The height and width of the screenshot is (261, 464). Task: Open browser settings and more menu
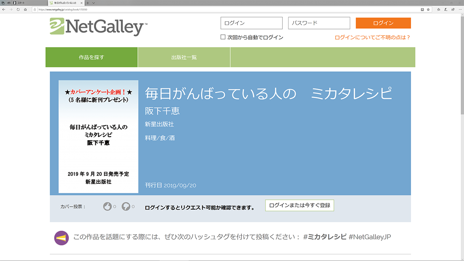[x=460, y=9]
